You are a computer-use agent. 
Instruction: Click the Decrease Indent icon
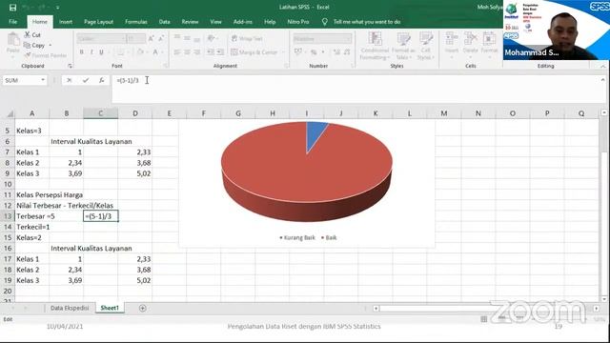[210, 52]
